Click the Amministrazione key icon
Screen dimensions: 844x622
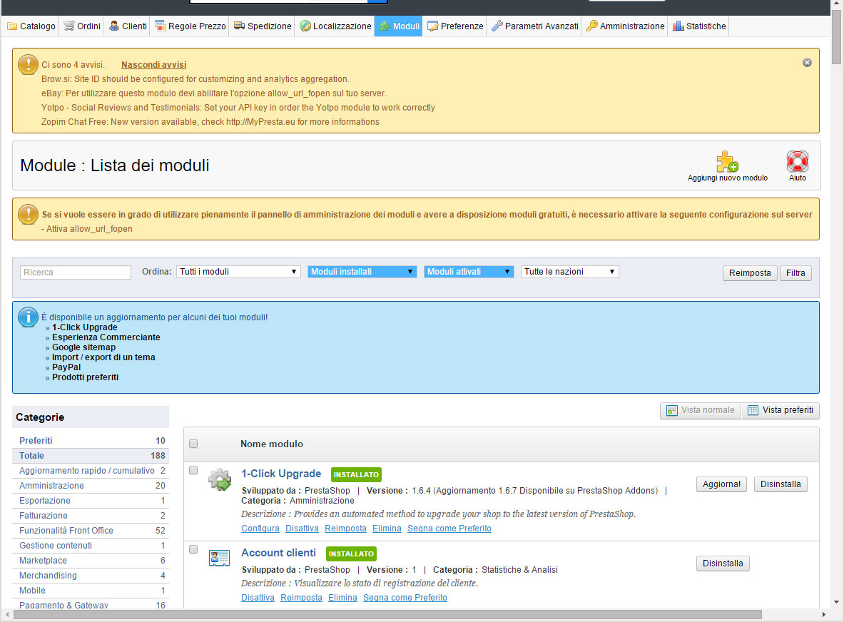[592, 26]
